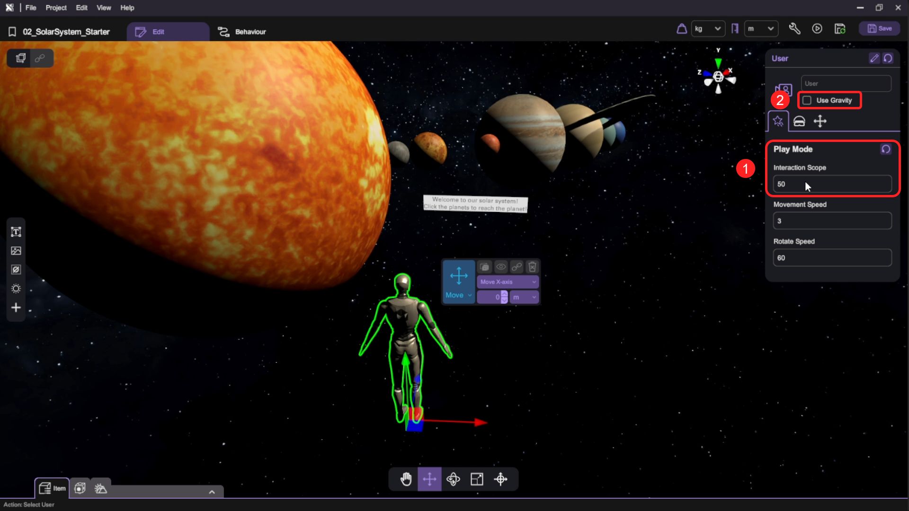Select the rotate tool in bottom toolbar

coord(453,479)
